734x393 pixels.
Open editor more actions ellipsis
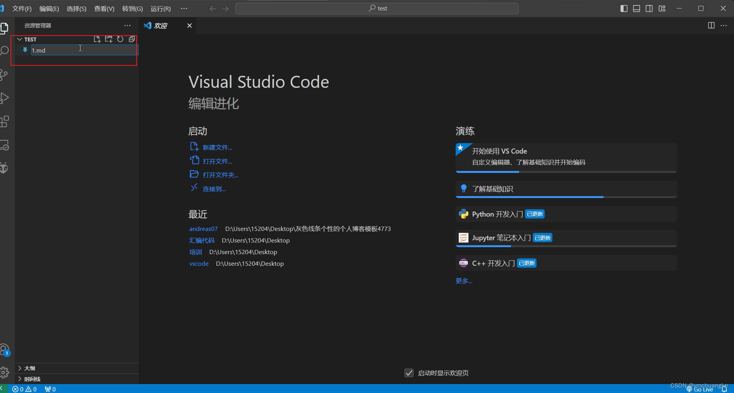[724, 26]
